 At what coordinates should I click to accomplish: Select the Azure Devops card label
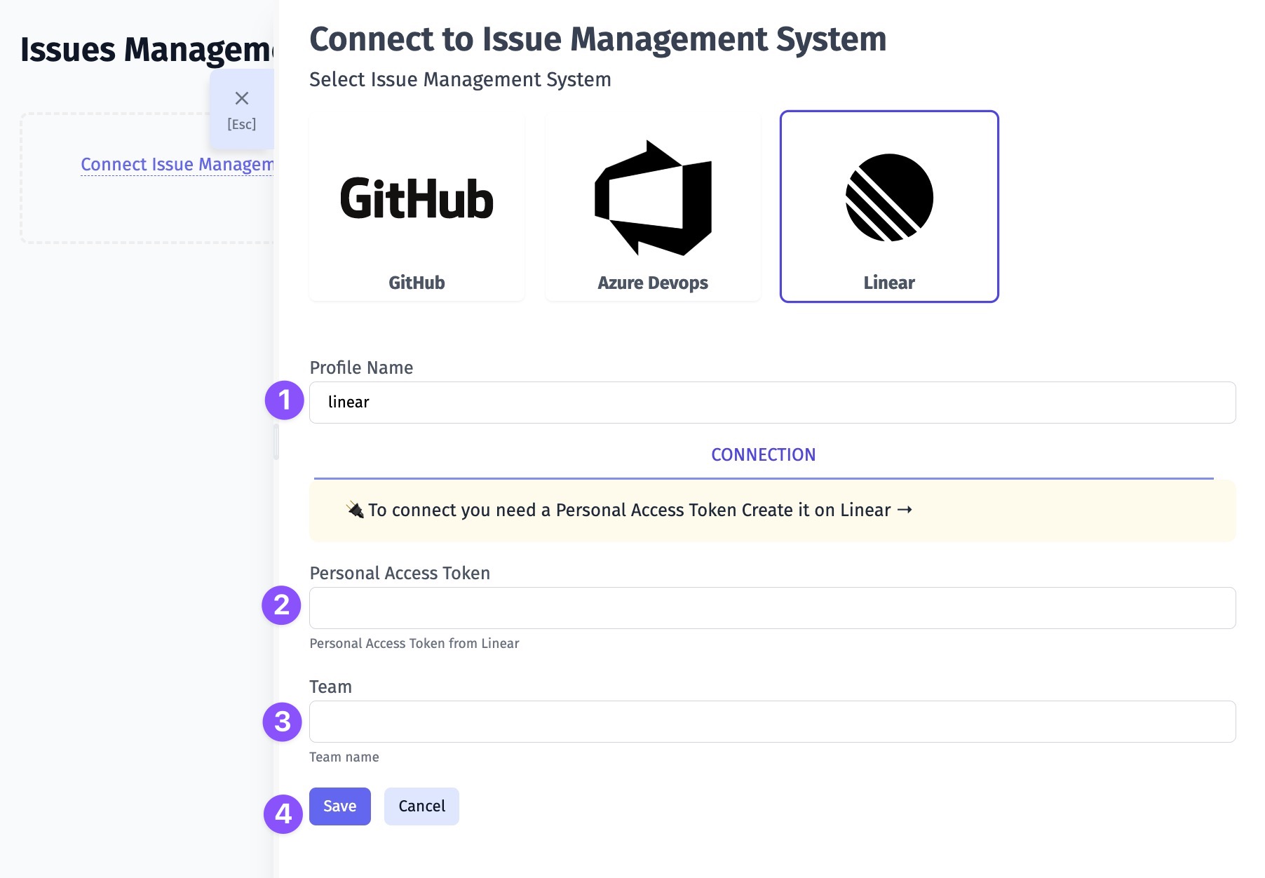point(653,283)
